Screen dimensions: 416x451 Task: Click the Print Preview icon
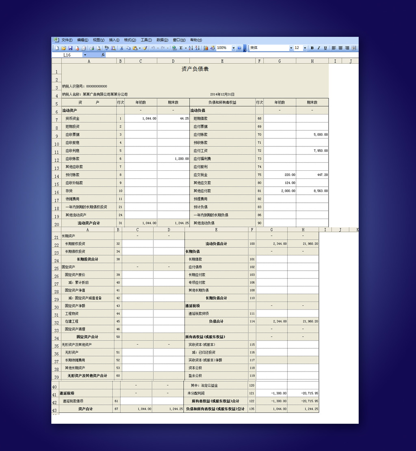[98, 48]
